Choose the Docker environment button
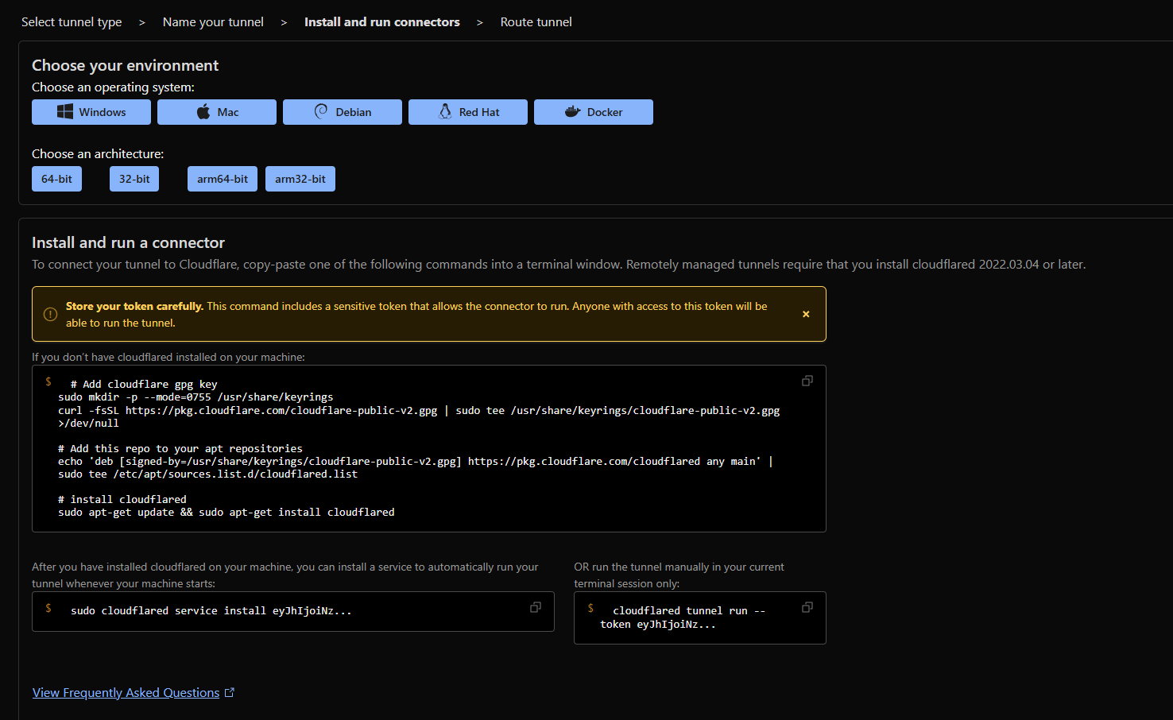Screen dimensions: 1173x720 click(594, 112)
